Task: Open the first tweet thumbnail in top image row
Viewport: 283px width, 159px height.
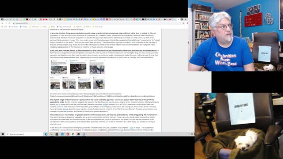Action: pyautogui.click(x=59, y=68)
